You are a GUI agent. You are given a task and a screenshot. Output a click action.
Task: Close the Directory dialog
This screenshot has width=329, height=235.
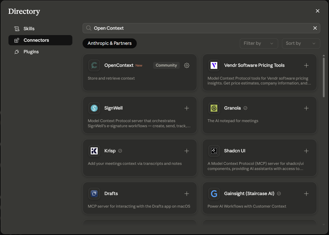pos(317,11)
